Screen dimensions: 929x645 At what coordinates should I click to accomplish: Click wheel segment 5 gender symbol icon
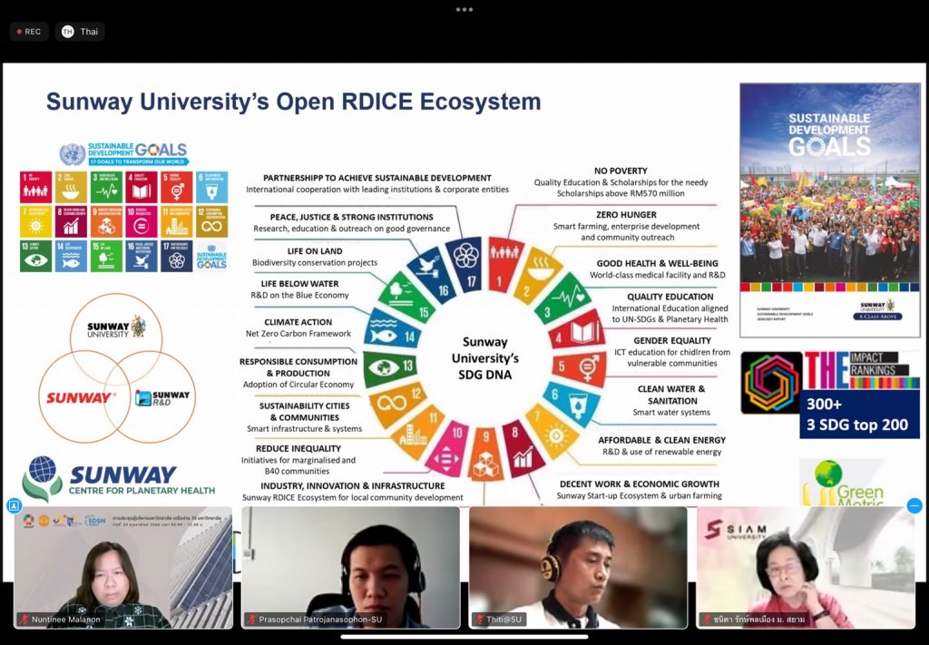pyautogui.click(x=580, y=367)
